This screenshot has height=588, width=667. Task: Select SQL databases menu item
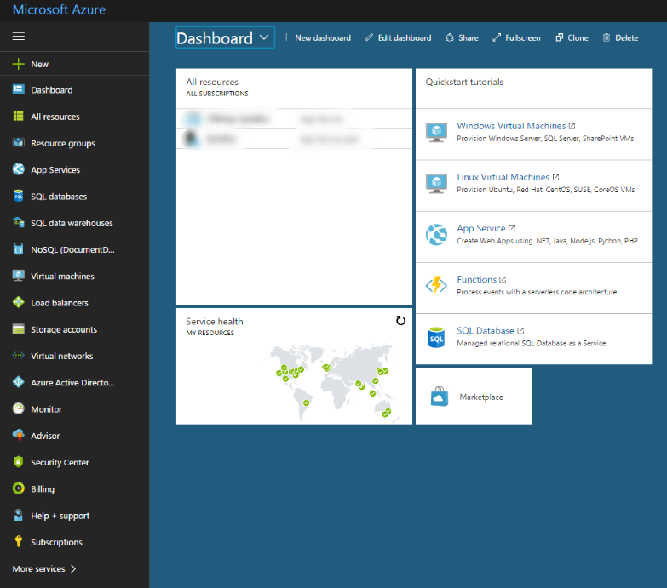[59, 197]
